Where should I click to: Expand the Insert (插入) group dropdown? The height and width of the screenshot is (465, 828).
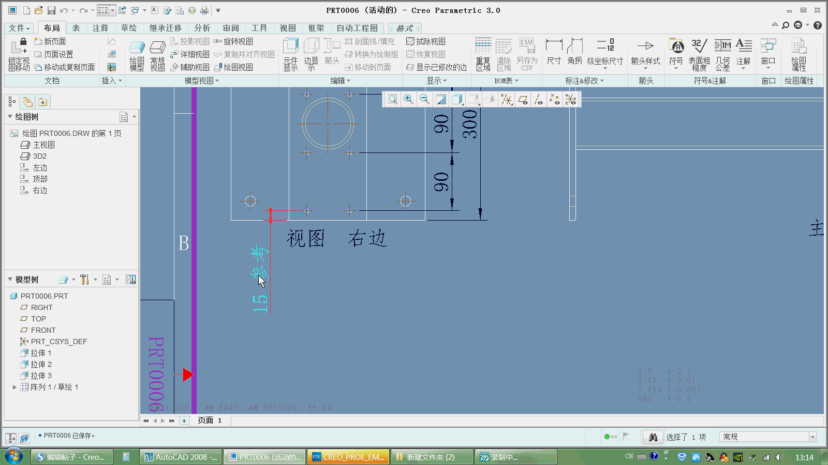tap(112, 81)
